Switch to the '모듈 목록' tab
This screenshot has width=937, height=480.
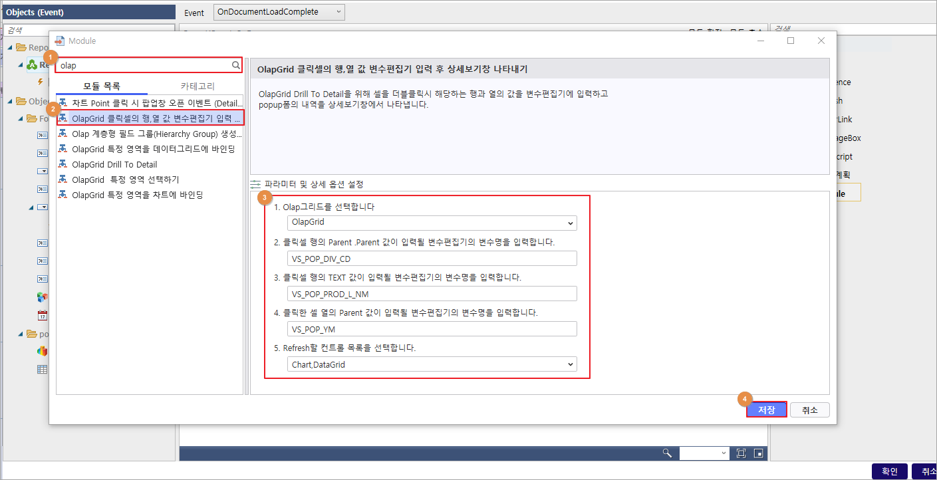pyautogui.click(x=102, y=86)
